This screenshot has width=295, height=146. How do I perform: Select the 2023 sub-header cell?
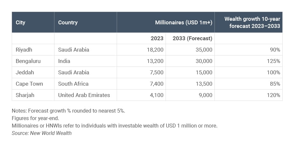coord(157,38)
